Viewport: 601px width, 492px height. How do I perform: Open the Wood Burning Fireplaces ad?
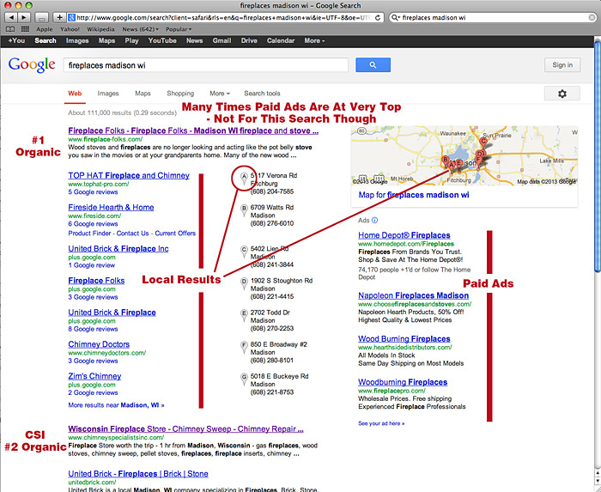(x=404, y=338)
